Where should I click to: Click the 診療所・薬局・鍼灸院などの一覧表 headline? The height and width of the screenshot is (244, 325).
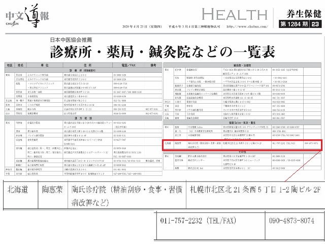(x=162, y=52)
